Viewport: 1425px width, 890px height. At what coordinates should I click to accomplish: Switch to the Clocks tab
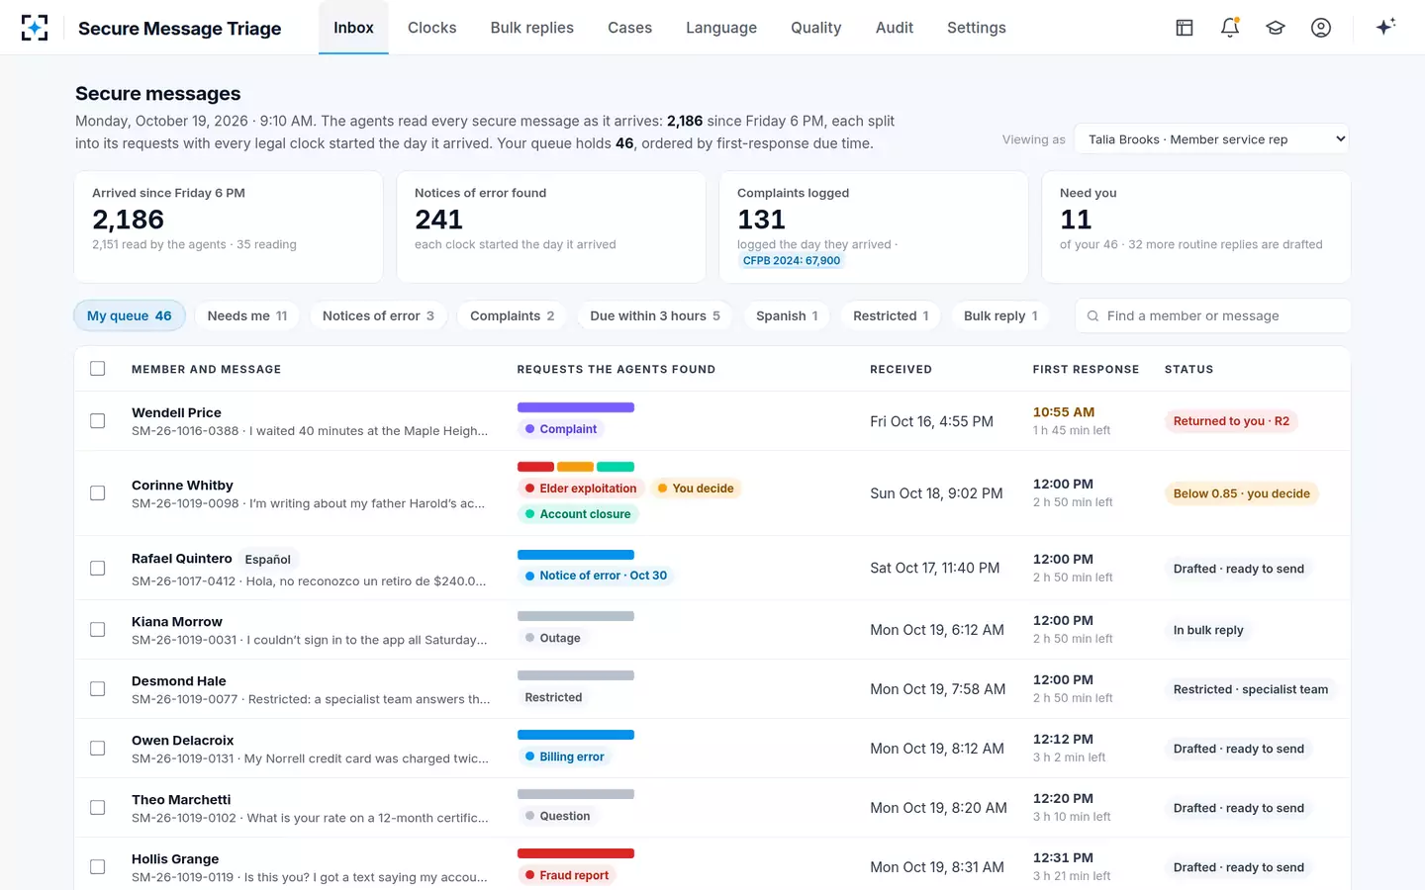[432, 28]
